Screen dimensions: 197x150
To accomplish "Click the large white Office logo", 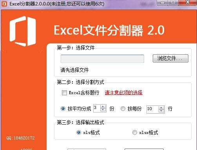I will [23, 31].
